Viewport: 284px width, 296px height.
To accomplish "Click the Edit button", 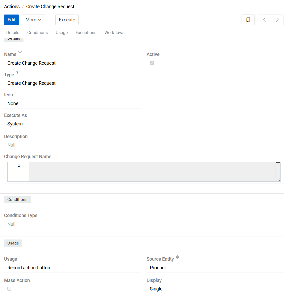I will pos(11,20).
